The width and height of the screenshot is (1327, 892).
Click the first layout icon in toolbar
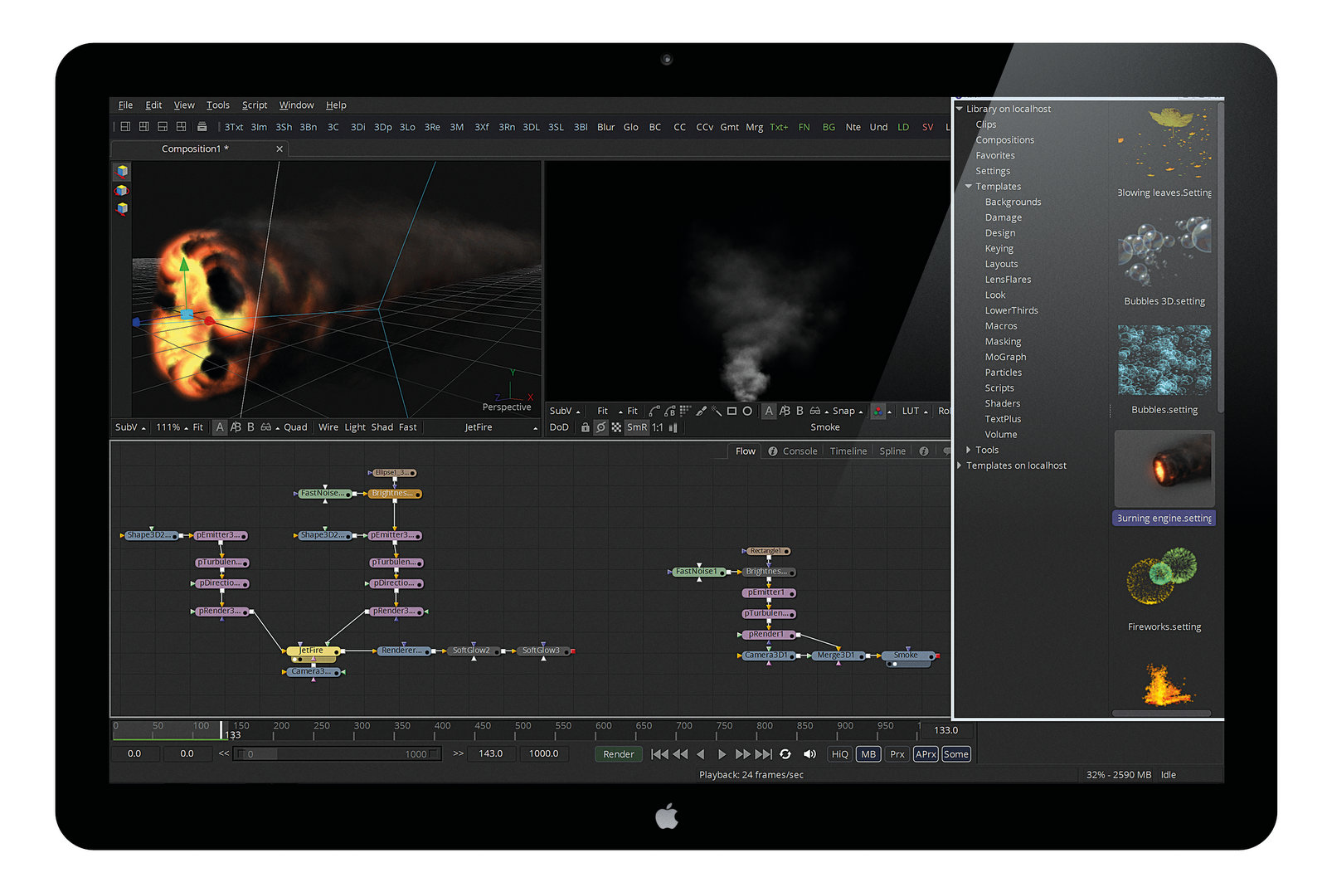(125, 127)
